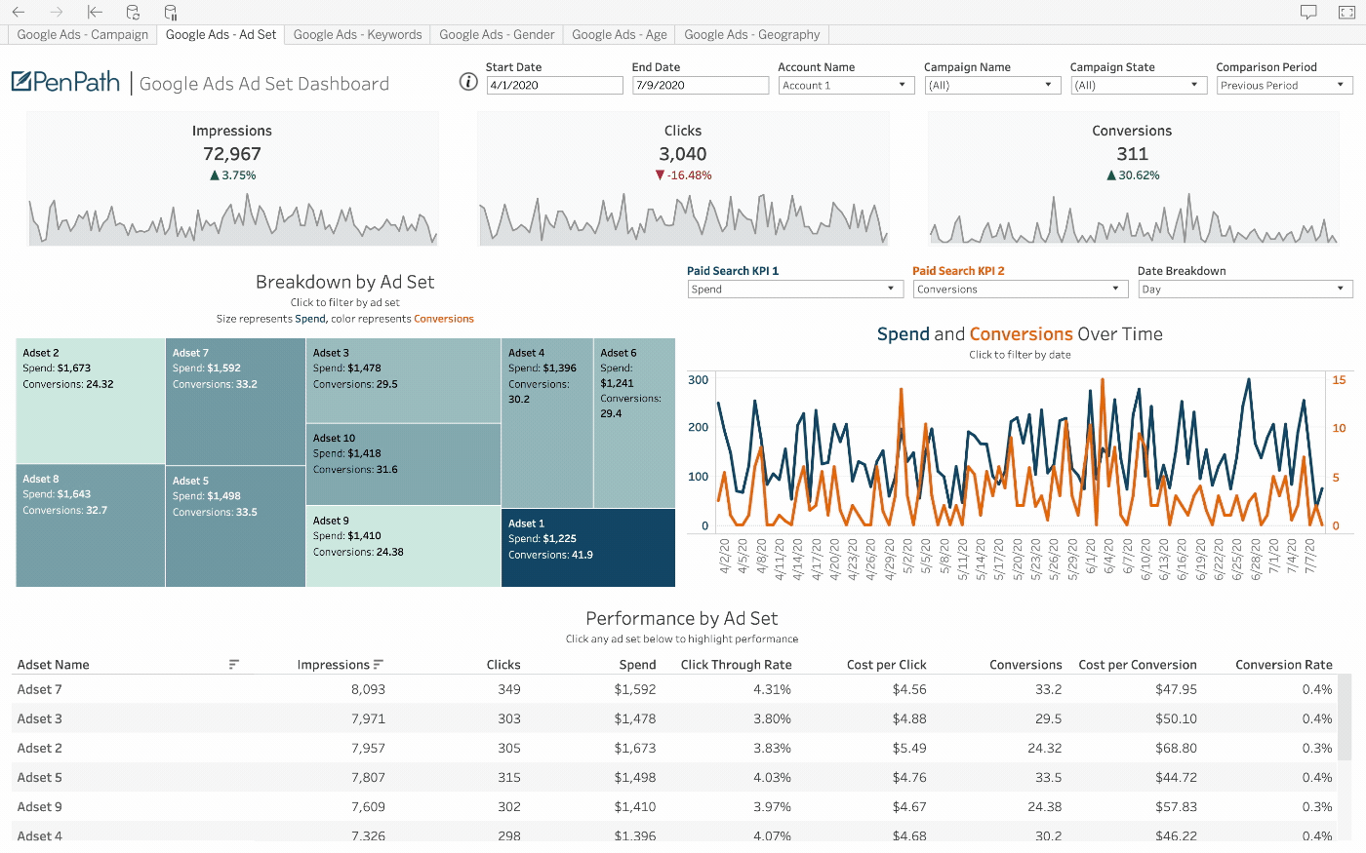Click the 4/2/20 date label on chart axis

point(725,559)
